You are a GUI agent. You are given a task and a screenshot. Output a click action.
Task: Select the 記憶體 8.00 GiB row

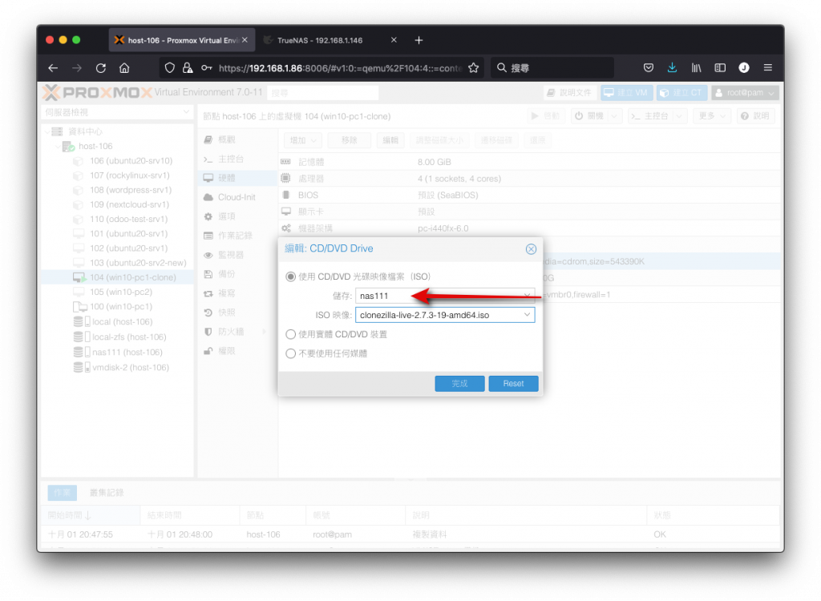[529, 163]
